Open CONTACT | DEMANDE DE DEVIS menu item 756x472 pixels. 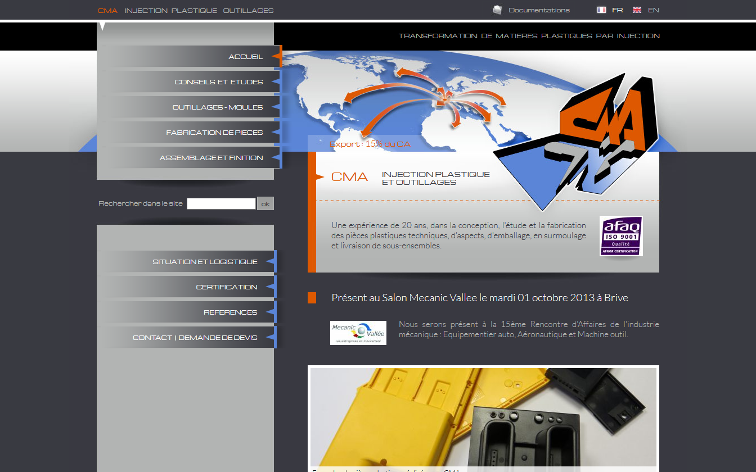[x=187, y=337]
